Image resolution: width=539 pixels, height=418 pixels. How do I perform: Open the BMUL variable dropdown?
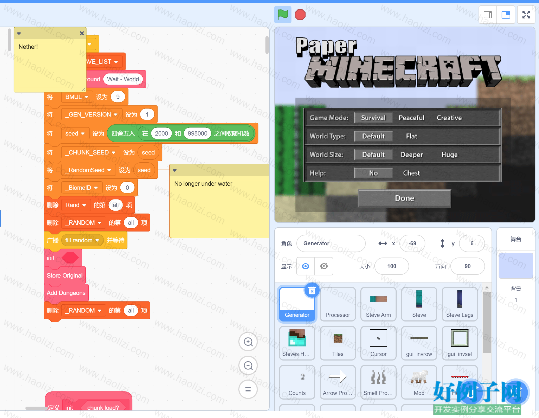[77, 97]
